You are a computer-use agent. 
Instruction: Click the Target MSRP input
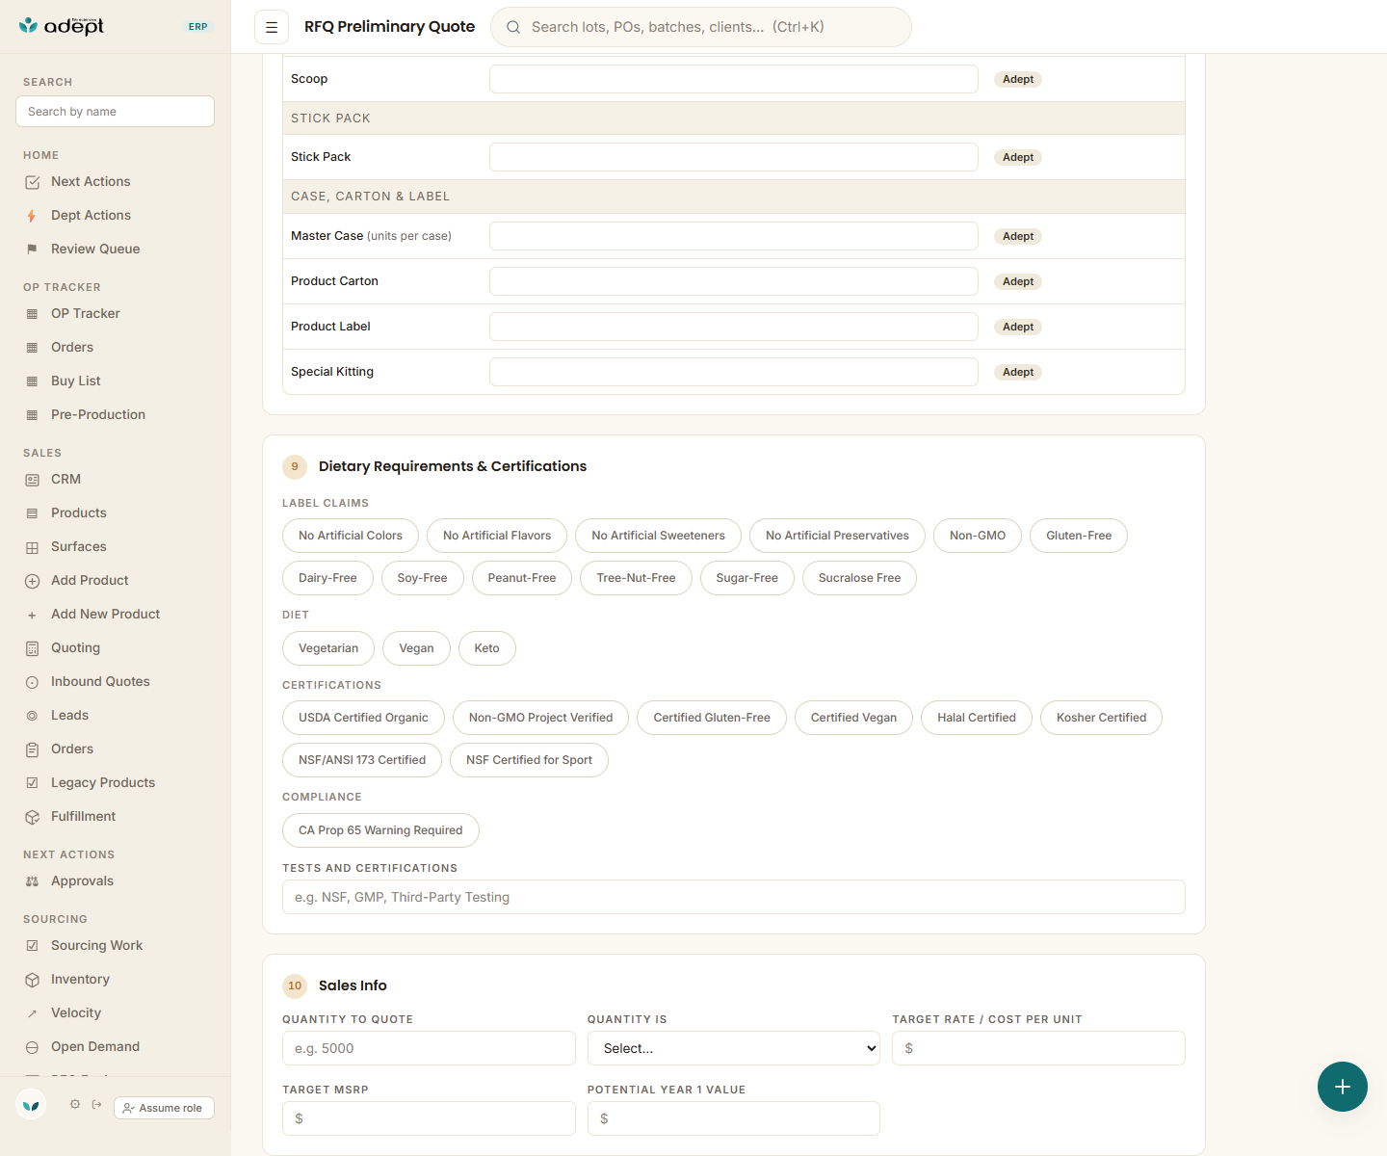tap(429, 1118)
